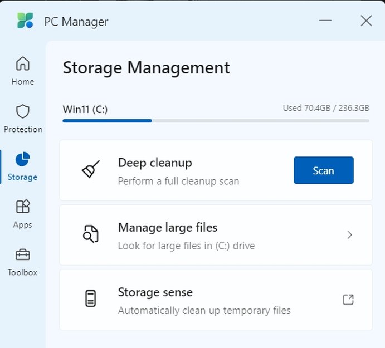Click the Win11 (C:) disk usage bar
Screen dimensions: 385x348
(216, 120)
